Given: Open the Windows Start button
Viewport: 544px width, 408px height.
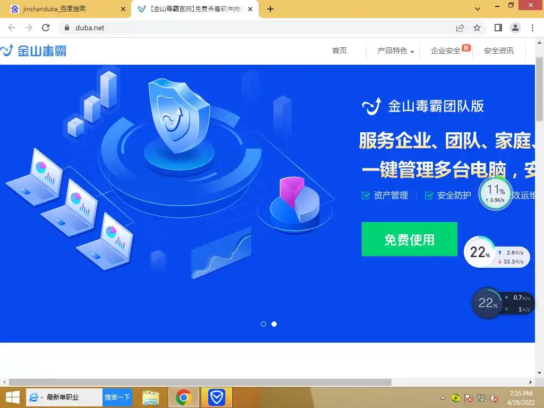Looking at the screenshot, I should [13, 397].
